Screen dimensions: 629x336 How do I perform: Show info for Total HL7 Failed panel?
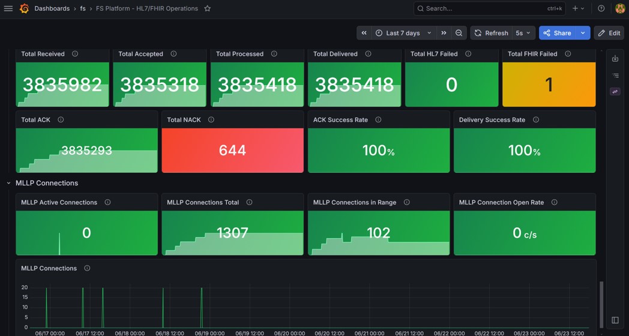coord(468,54)
